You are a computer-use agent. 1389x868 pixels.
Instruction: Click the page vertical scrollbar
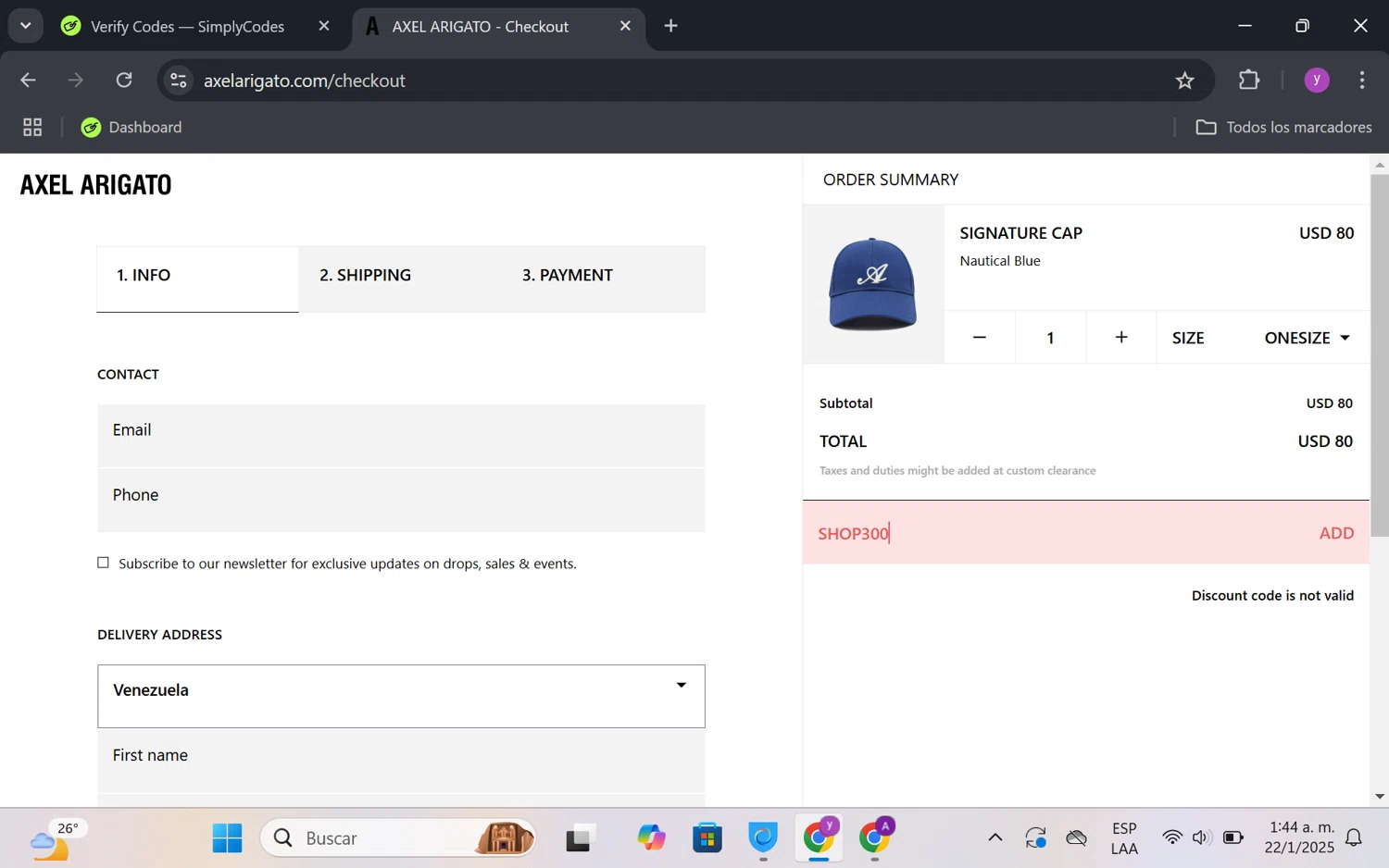(x=1380, y=355)
